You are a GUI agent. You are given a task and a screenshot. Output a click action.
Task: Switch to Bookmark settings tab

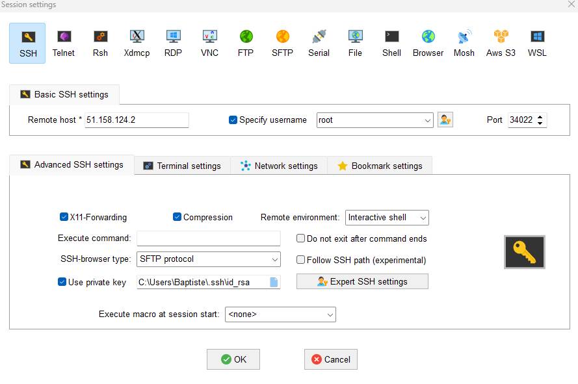pos(380,166)
